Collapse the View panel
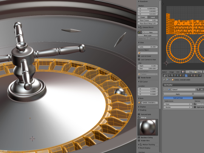The height and width of the screenshot is (153, 204). (x=139, y=42)
